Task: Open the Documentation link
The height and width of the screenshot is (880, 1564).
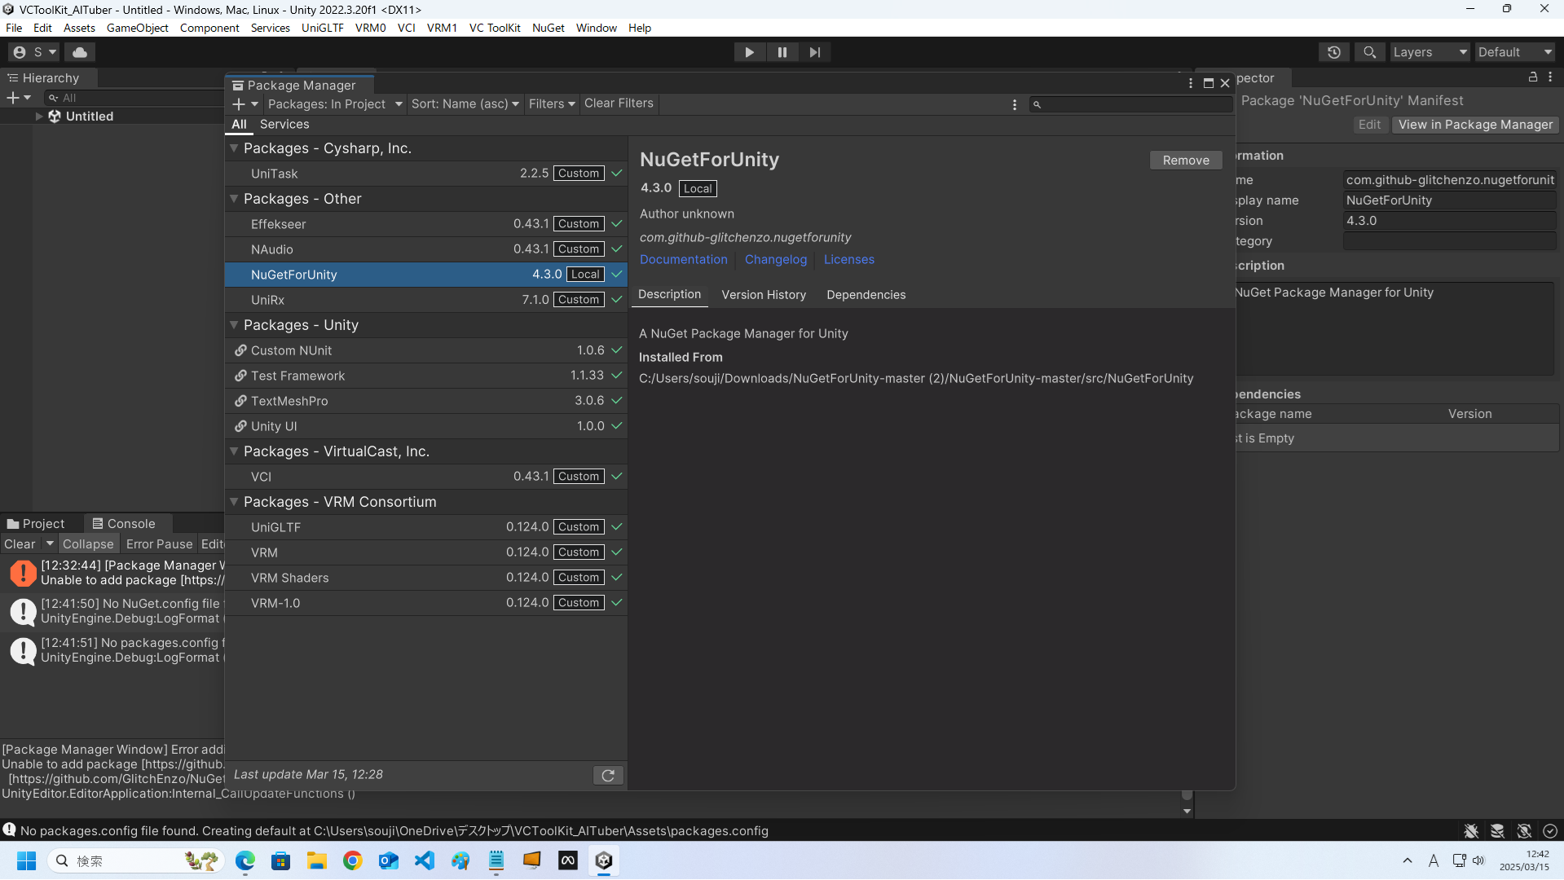Action: (x=683, y=260)
